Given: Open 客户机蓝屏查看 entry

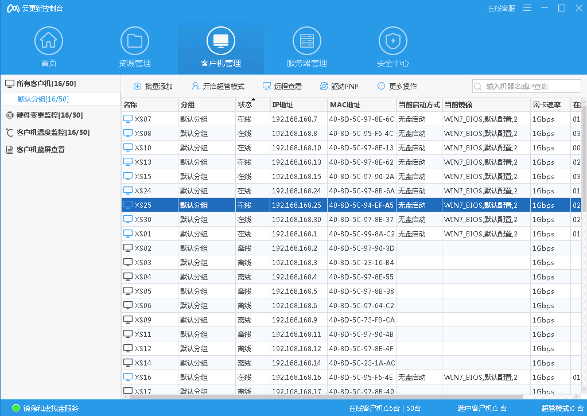Looking at the screenshot, I should click(36, 149).
